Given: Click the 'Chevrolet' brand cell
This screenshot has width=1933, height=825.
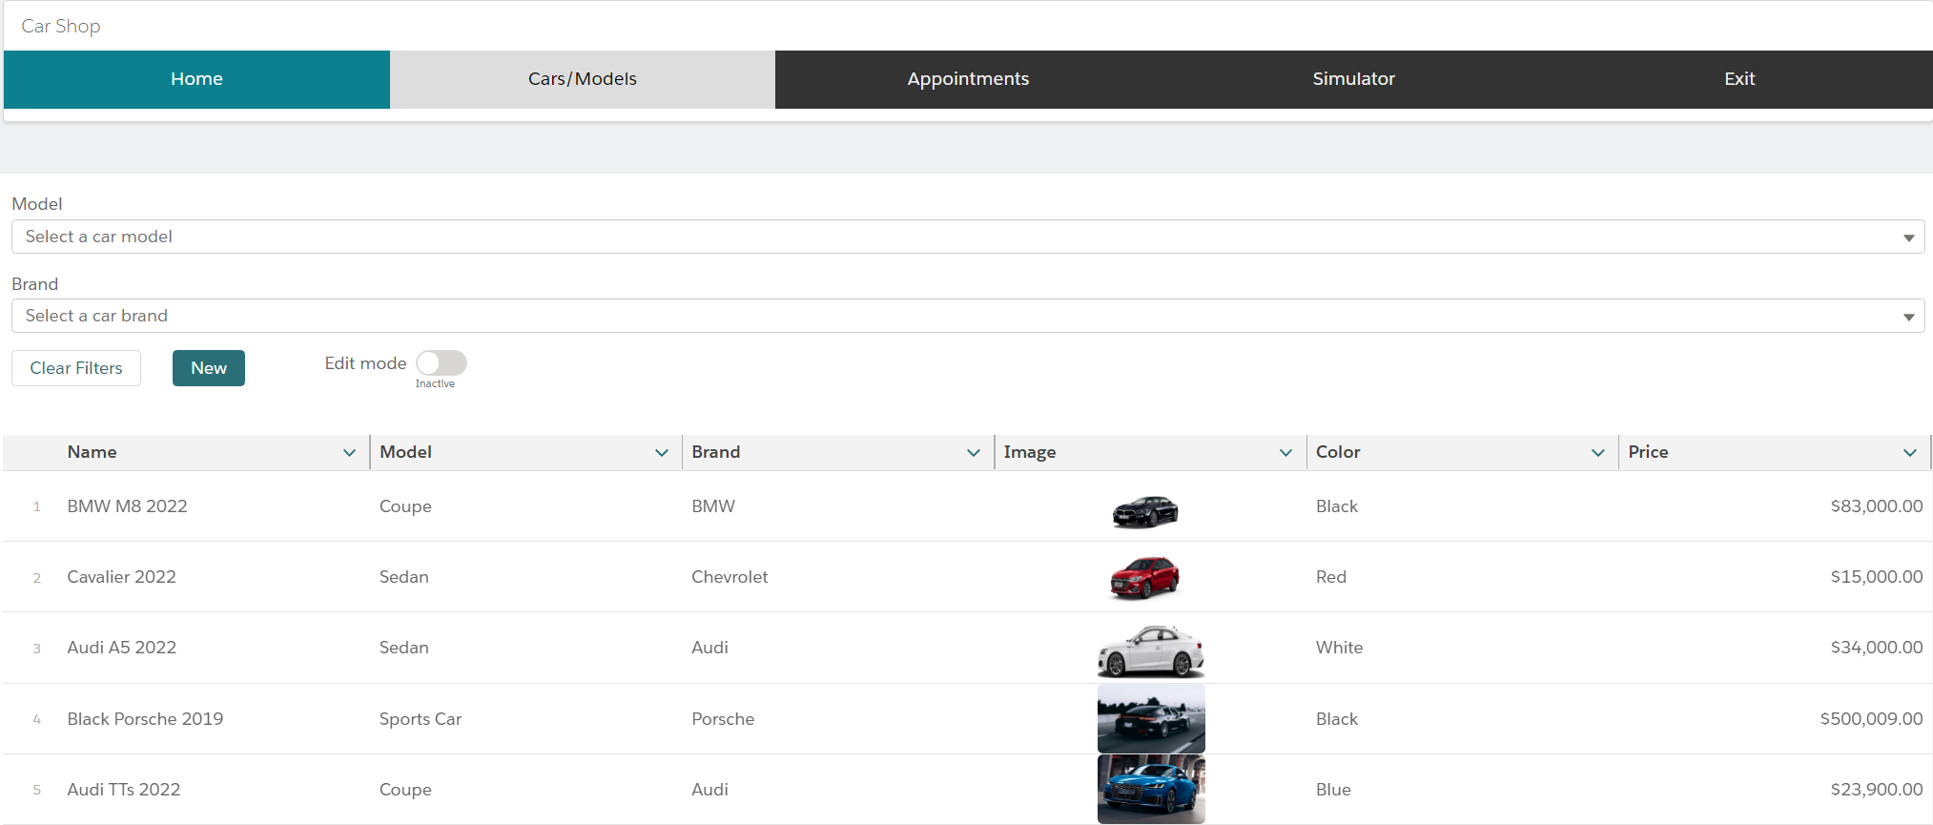Looking at the screenshot, I should [730, 577].
